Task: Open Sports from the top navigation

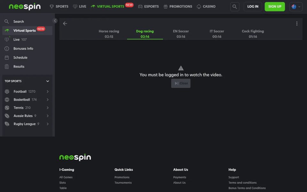Action: click(x=59, y=6)
